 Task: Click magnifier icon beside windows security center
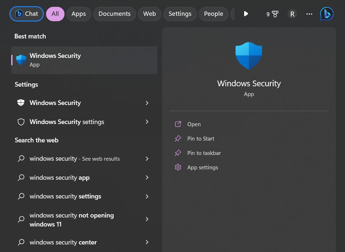(21, 242)
